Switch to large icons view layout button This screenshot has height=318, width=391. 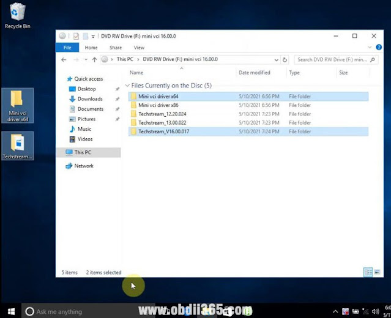click(378, 272)
